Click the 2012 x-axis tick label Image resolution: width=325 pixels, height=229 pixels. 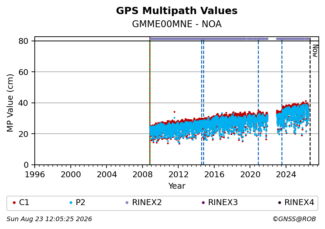pyautogui.click(x=178, y=175)
